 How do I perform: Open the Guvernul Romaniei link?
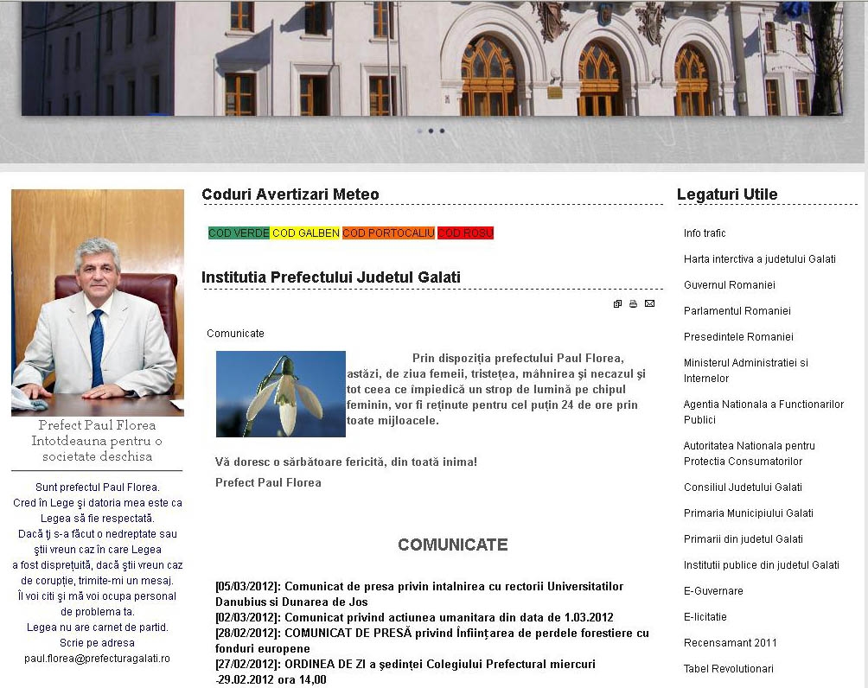click(731, 284)
